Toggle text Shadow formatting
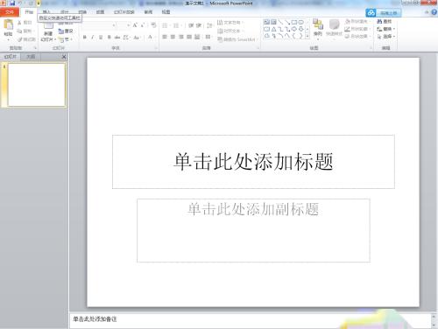 point(109,37)
